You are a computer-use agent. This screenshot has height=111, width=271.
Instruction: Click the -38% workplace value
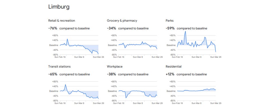(x=111, y=74)
